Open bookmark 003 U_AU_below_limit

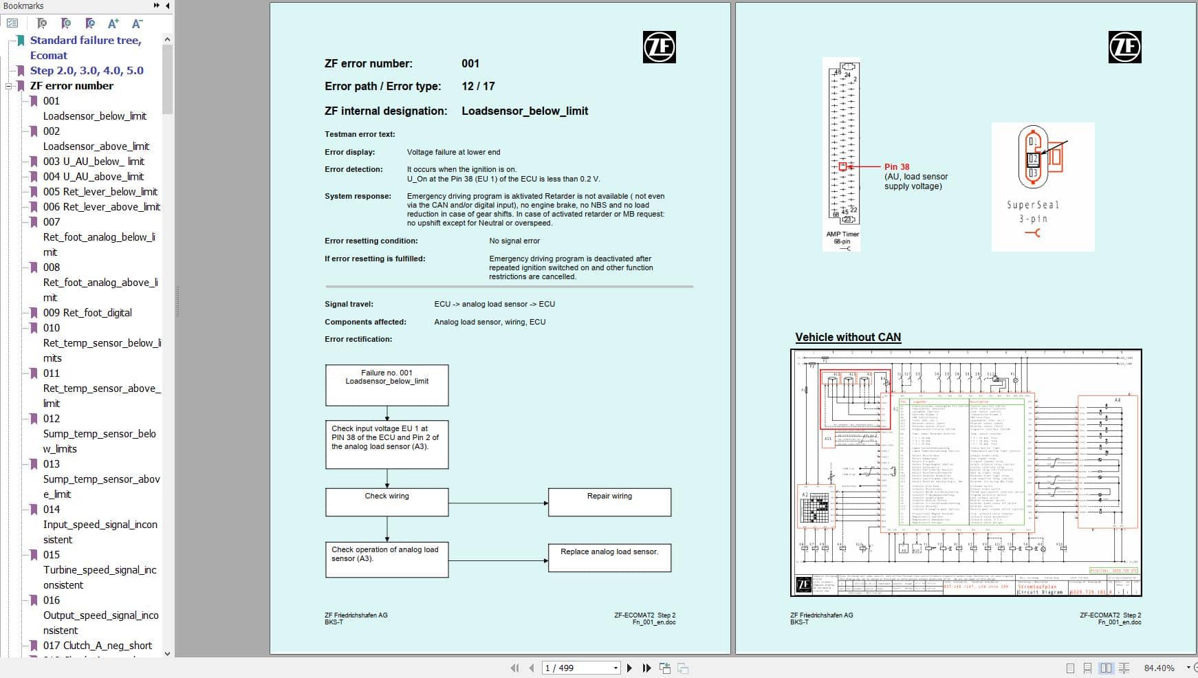[x=94, y=161]
